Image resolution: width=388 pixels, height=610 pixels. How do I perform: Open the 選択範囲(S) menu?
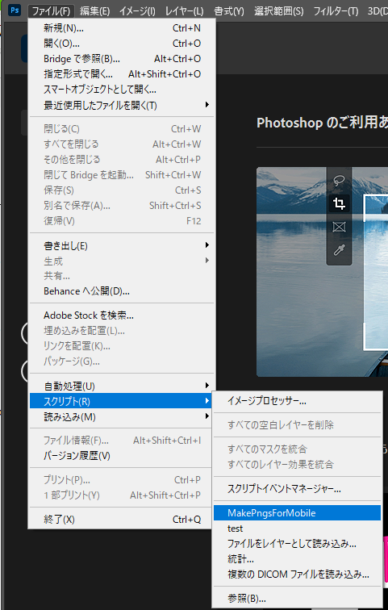pos(279,10)
